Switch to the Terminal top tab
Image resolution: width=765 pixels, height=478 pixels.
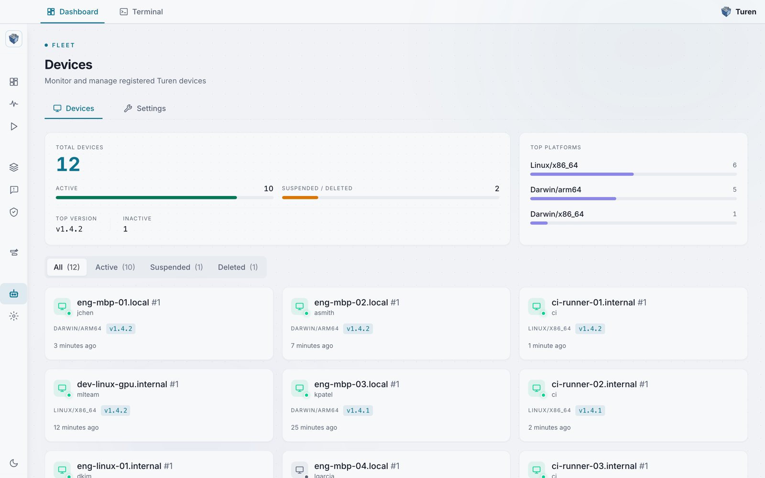pyautogui.click(x=141, y=11)
